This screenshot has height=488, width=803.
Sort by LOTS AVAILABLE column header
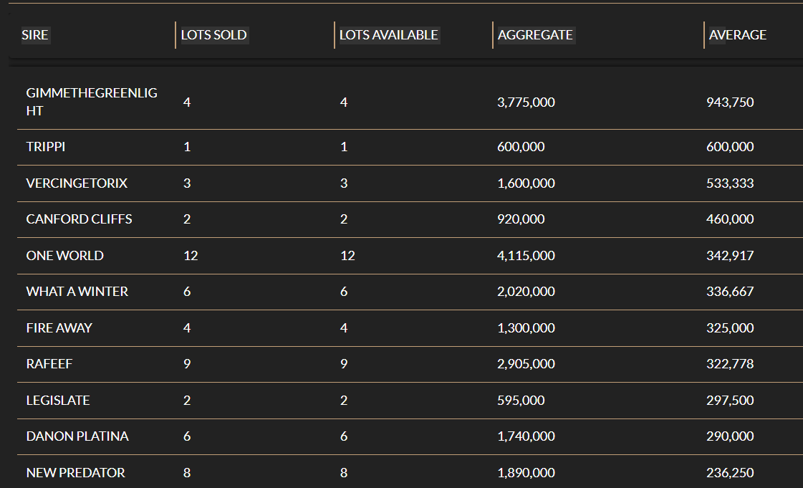(x=389, y=35)
